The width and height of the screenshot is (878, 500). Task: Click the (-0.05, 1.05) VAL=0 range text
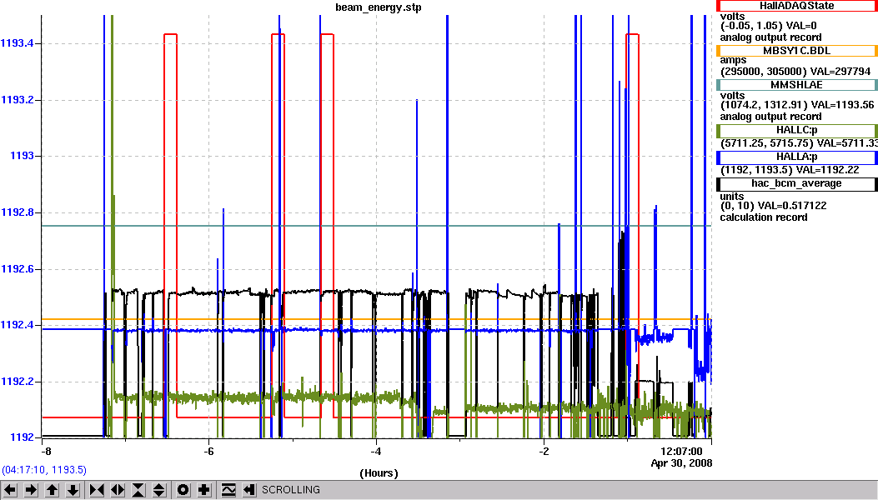click(768, 26)
